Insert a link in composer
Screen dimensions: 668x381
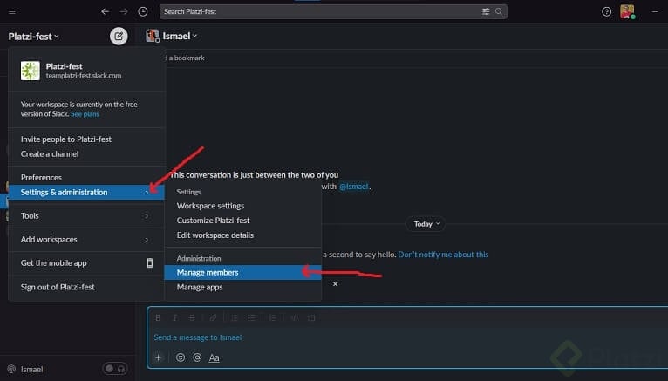(x=213, y=317)
